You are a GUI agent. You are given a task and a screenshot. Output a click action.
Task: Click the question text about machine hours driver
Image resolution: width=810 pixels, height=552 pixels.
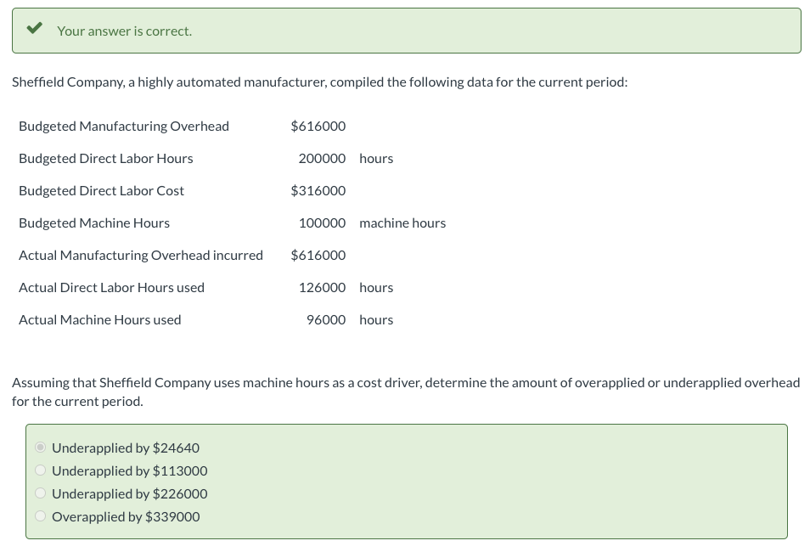[406, 391]
